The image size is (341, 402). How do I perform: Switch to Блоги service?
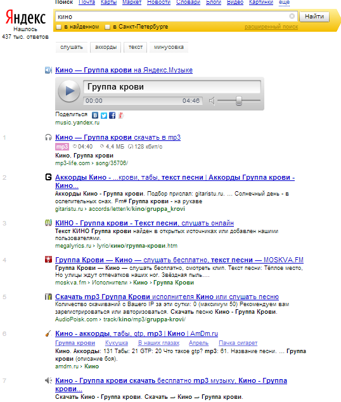pos(214,3)
